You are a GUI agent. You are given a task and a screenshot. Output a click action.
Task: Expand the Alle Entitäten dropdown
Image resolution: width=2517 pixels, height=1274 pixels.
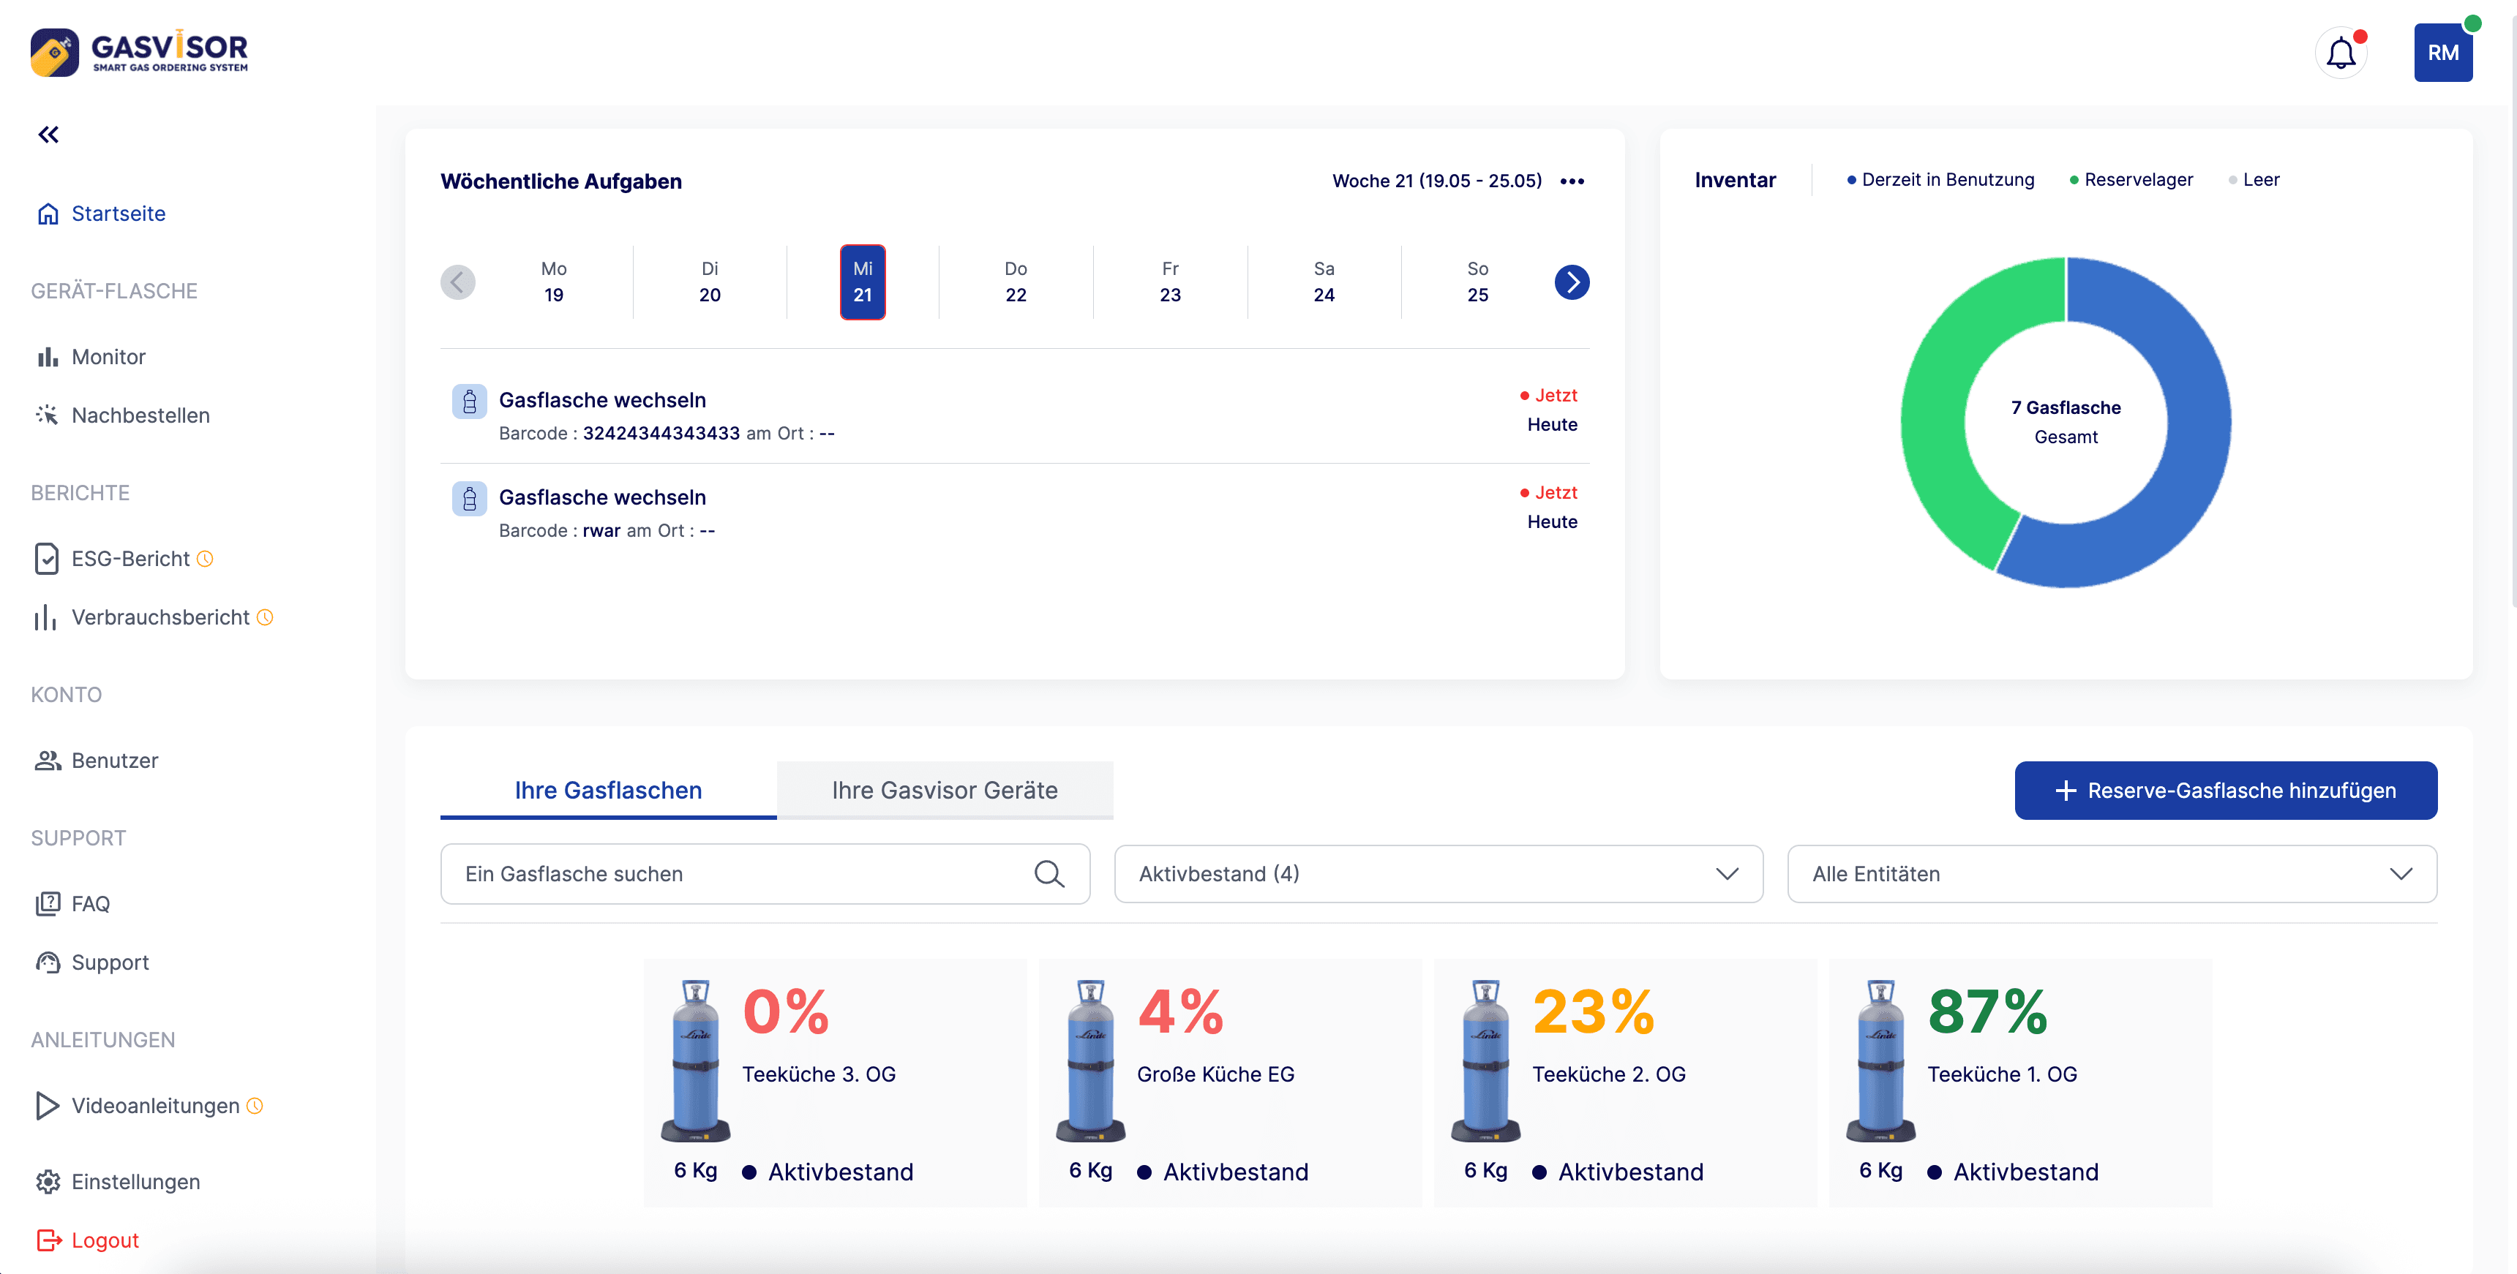(2112, 873)
